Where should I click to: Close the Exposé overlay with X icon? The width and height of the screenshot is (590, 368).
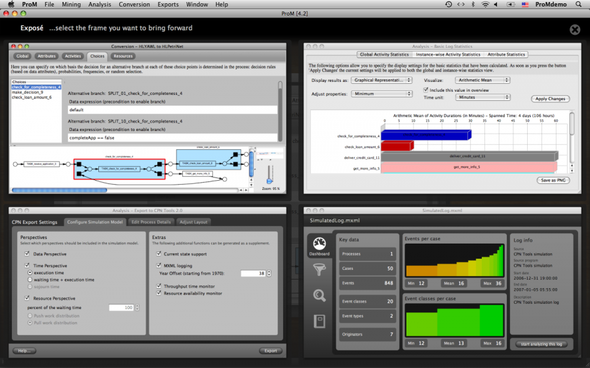click(574, 29)
